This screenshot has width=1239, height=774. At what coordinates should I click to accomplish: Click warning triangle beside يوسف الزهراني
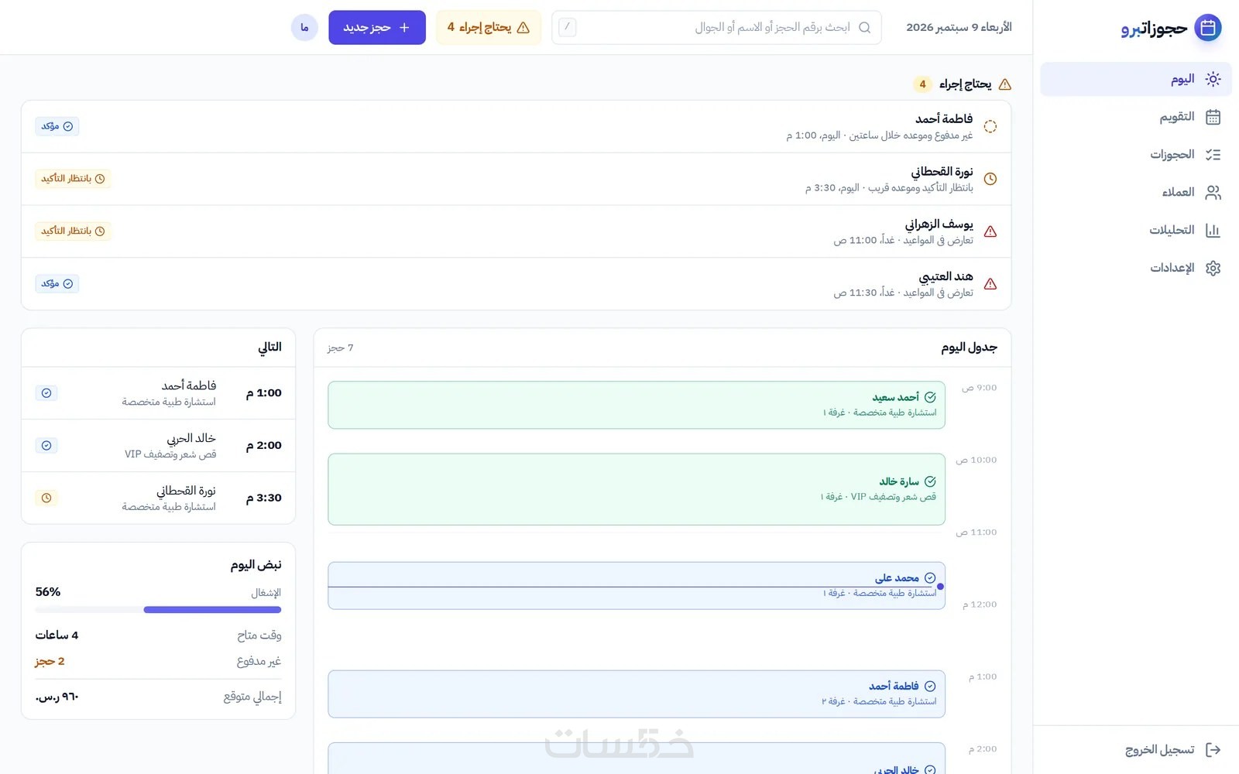coord(990,231)
